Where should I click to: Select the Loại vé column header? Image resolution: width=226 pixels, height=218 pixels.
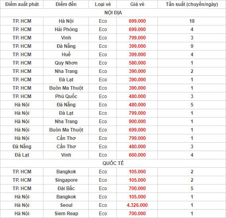(102, 4)
